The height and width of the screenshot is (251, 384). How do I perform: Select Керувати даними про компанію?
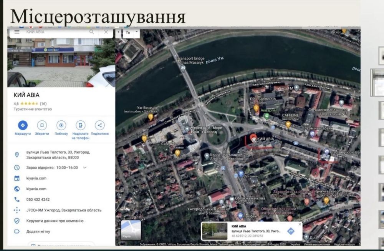(55, 221)
